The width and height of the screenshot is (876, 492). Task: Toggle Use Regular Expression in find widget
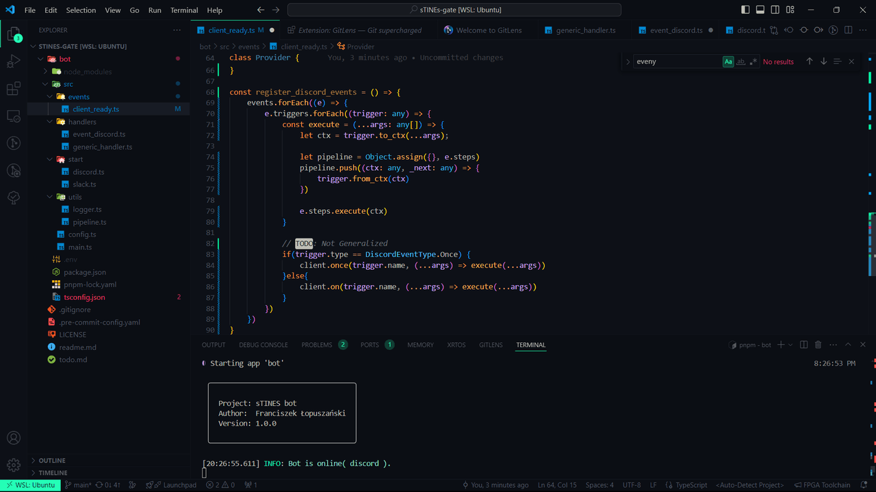[x=753, y=61]
